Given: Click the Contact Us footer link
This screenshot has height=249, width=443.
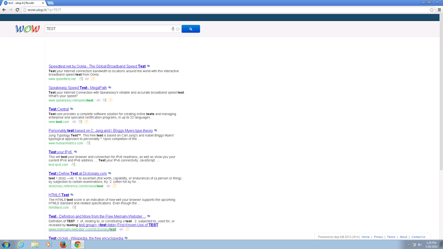Looking at the screenshot, I should (x=418, y=237).
